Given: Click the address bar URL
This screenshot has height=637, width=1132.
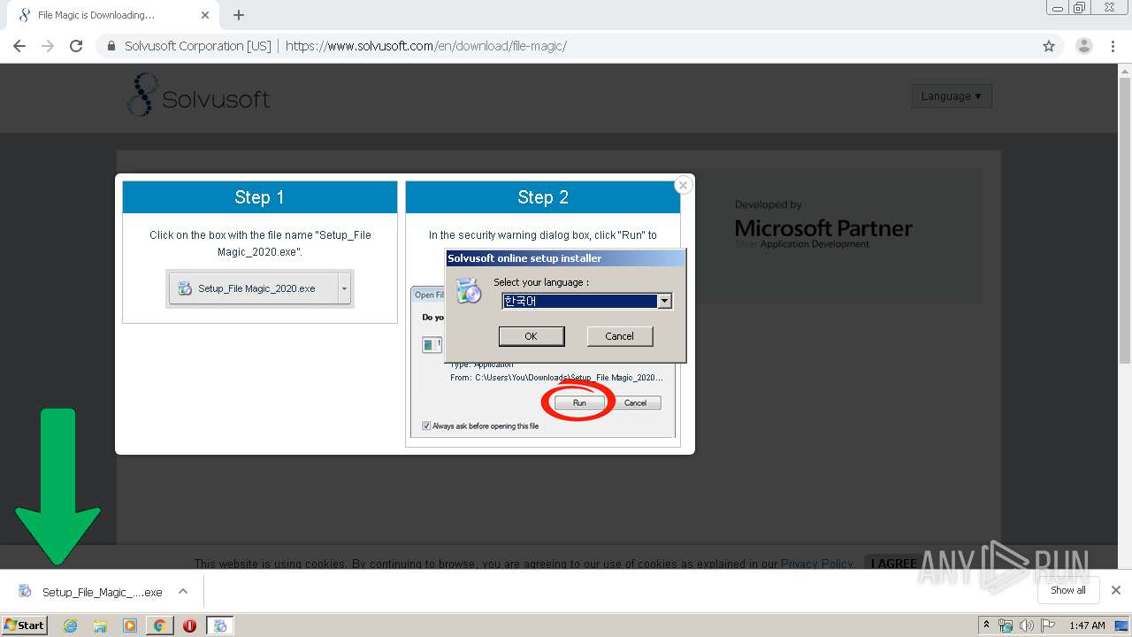Looking at the screenshot, I should pos(426,46).
